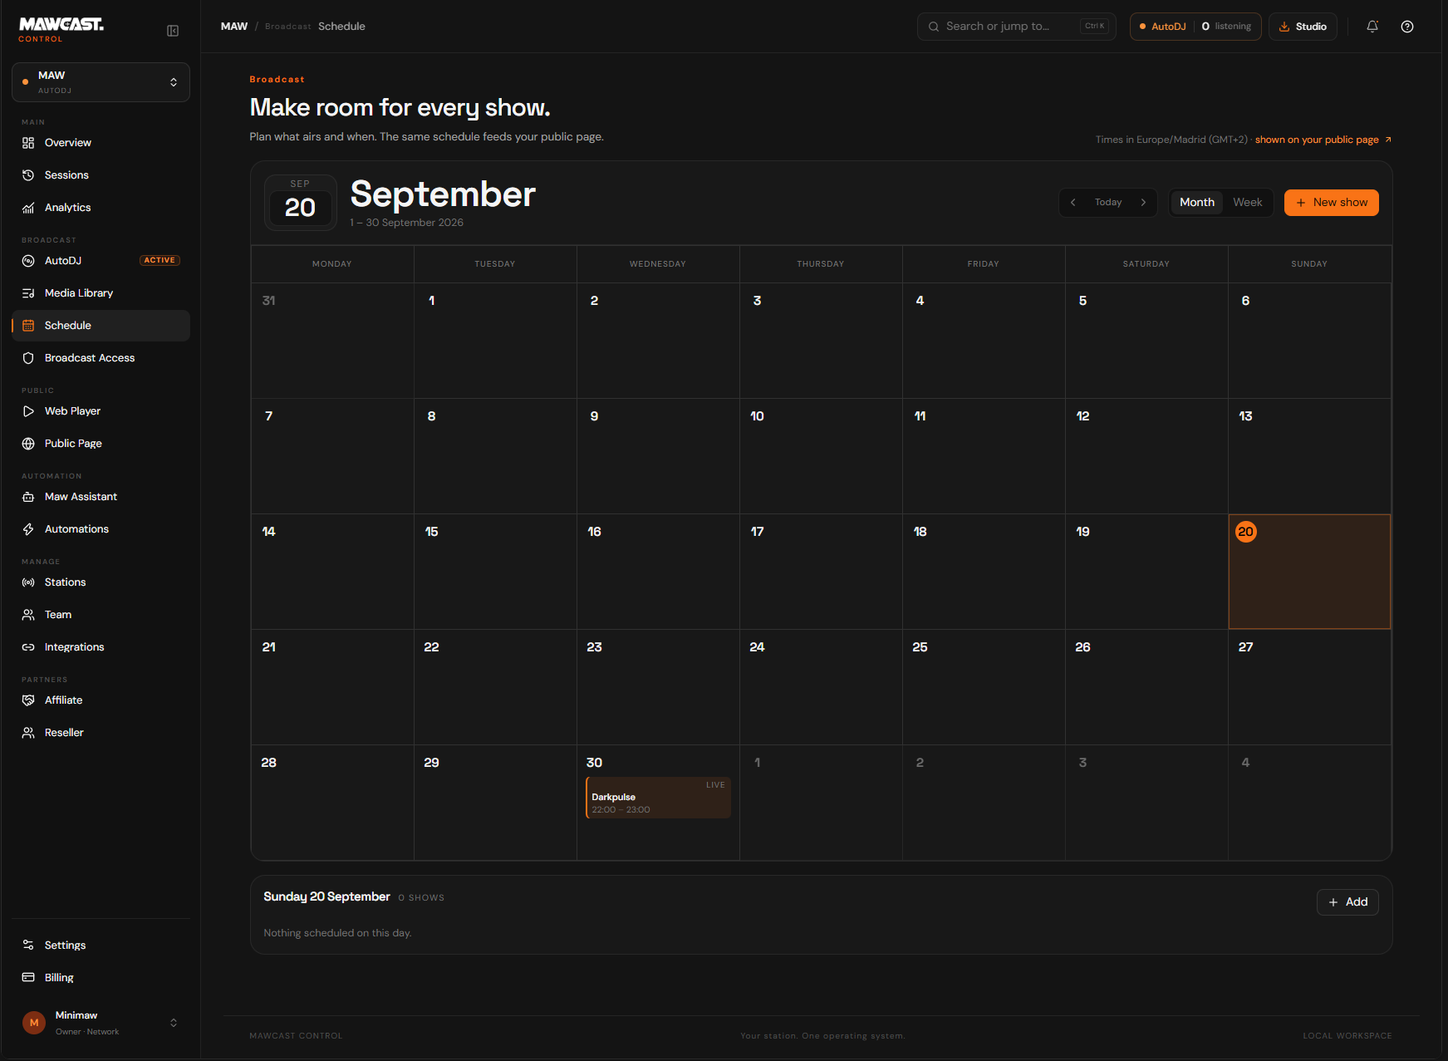Select Schedule in the sidebar
1448x1061 pixels.
[101, 326]
